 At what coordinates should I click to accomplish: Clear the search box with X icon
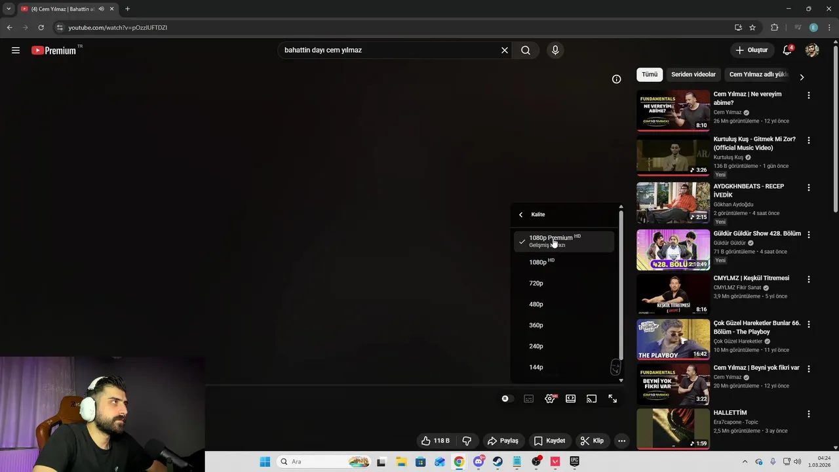(505, 50)
